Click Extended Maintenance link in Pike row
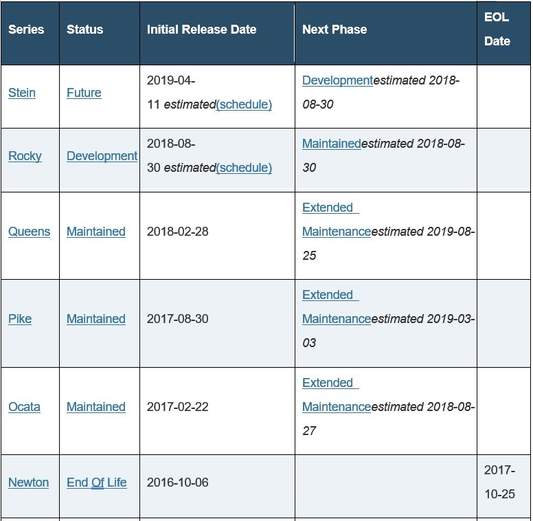 pos(336,307)
